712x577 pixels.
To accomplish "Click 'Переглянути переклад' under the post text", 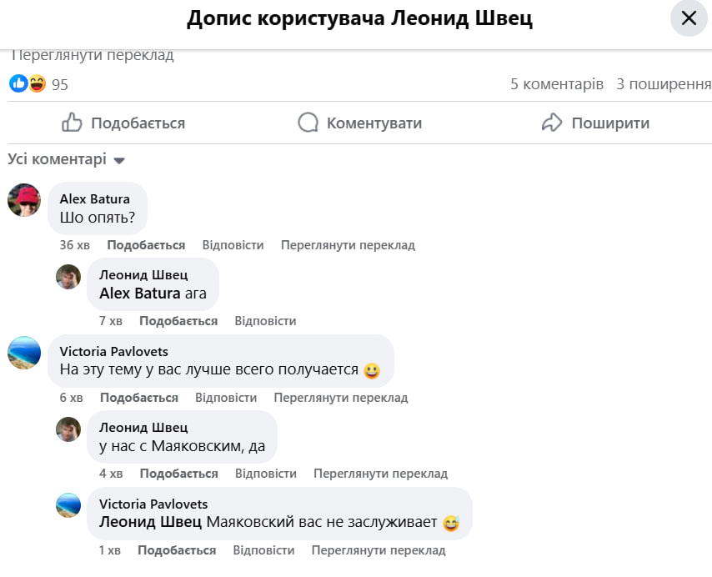I will click(x=93, y=55).
